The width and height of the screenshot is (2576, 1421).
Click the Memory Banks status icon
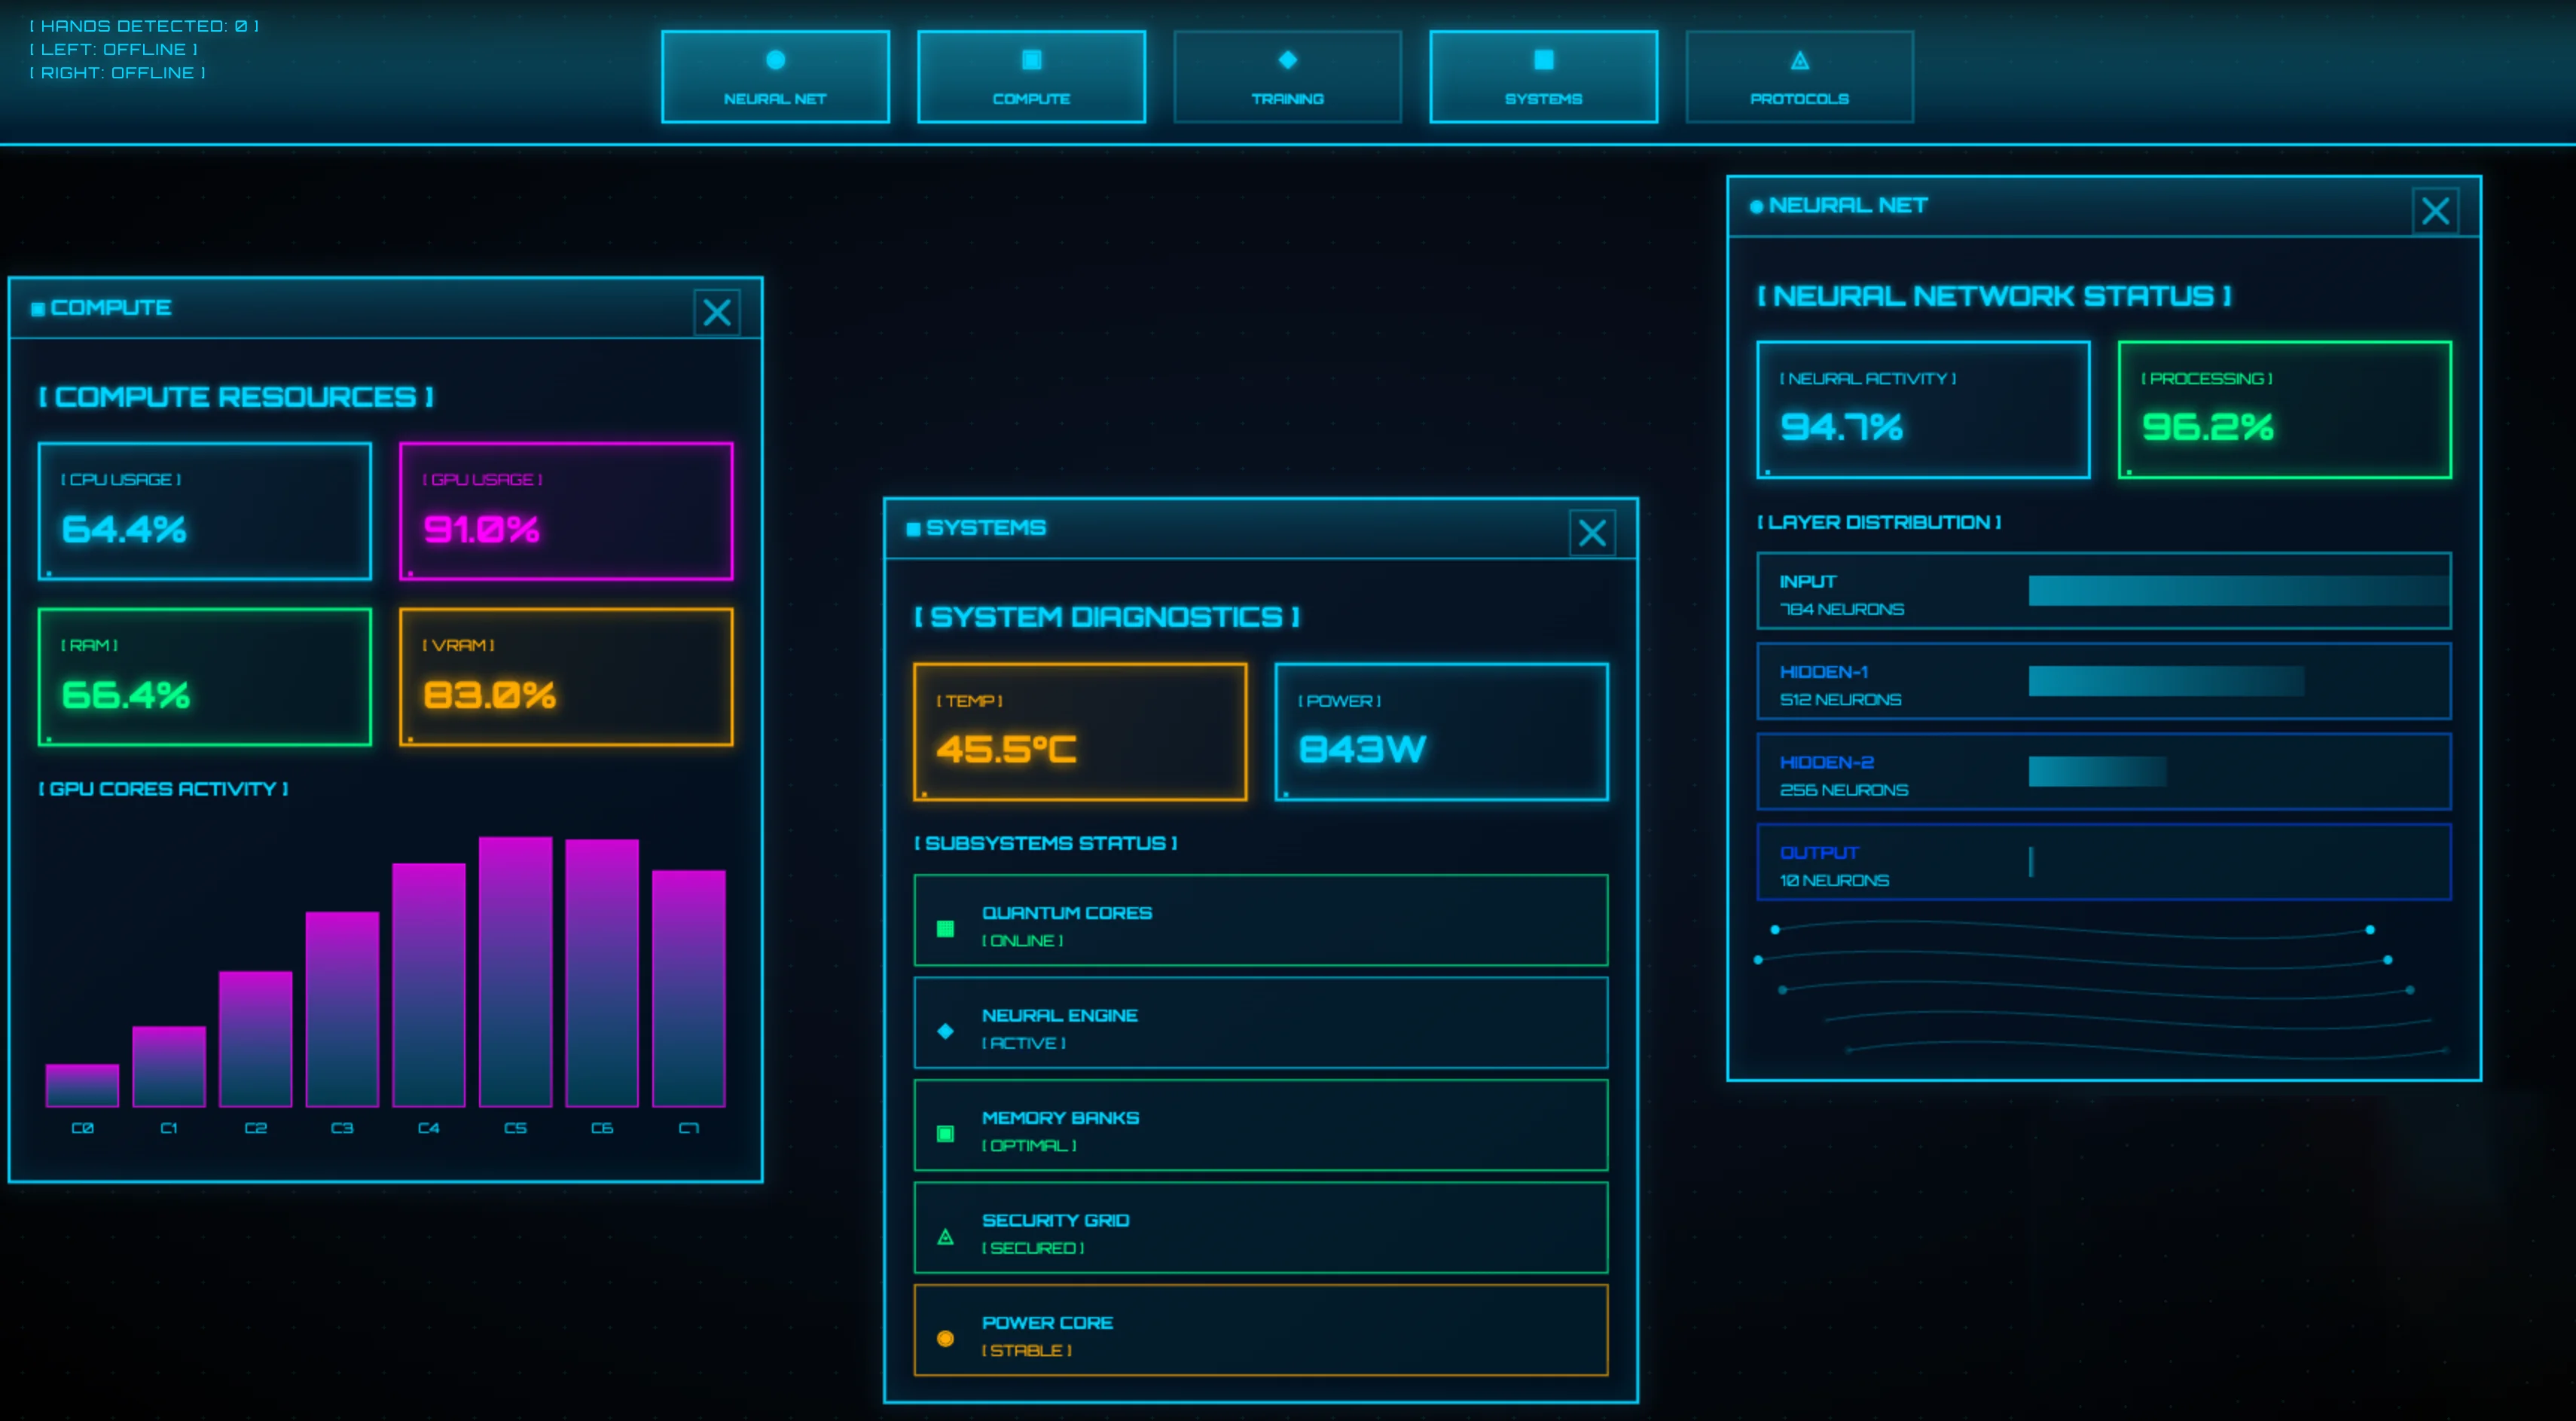click(x=945, y=1134)
